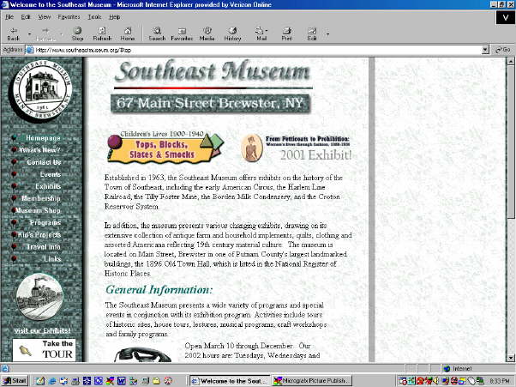Viewport: 516px width, 387px height.
Task: Go to Home via toolbar icon
Action: (x=128, y=34)
